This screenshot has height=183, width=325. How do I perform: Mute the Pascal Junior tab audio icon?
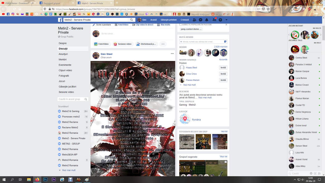[32, 3]
